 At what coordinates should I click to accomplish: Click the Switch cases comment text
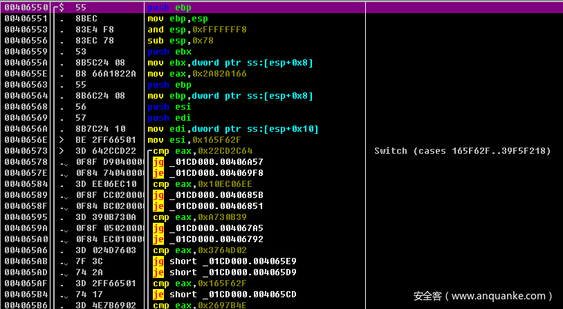[x=462, y=151]
